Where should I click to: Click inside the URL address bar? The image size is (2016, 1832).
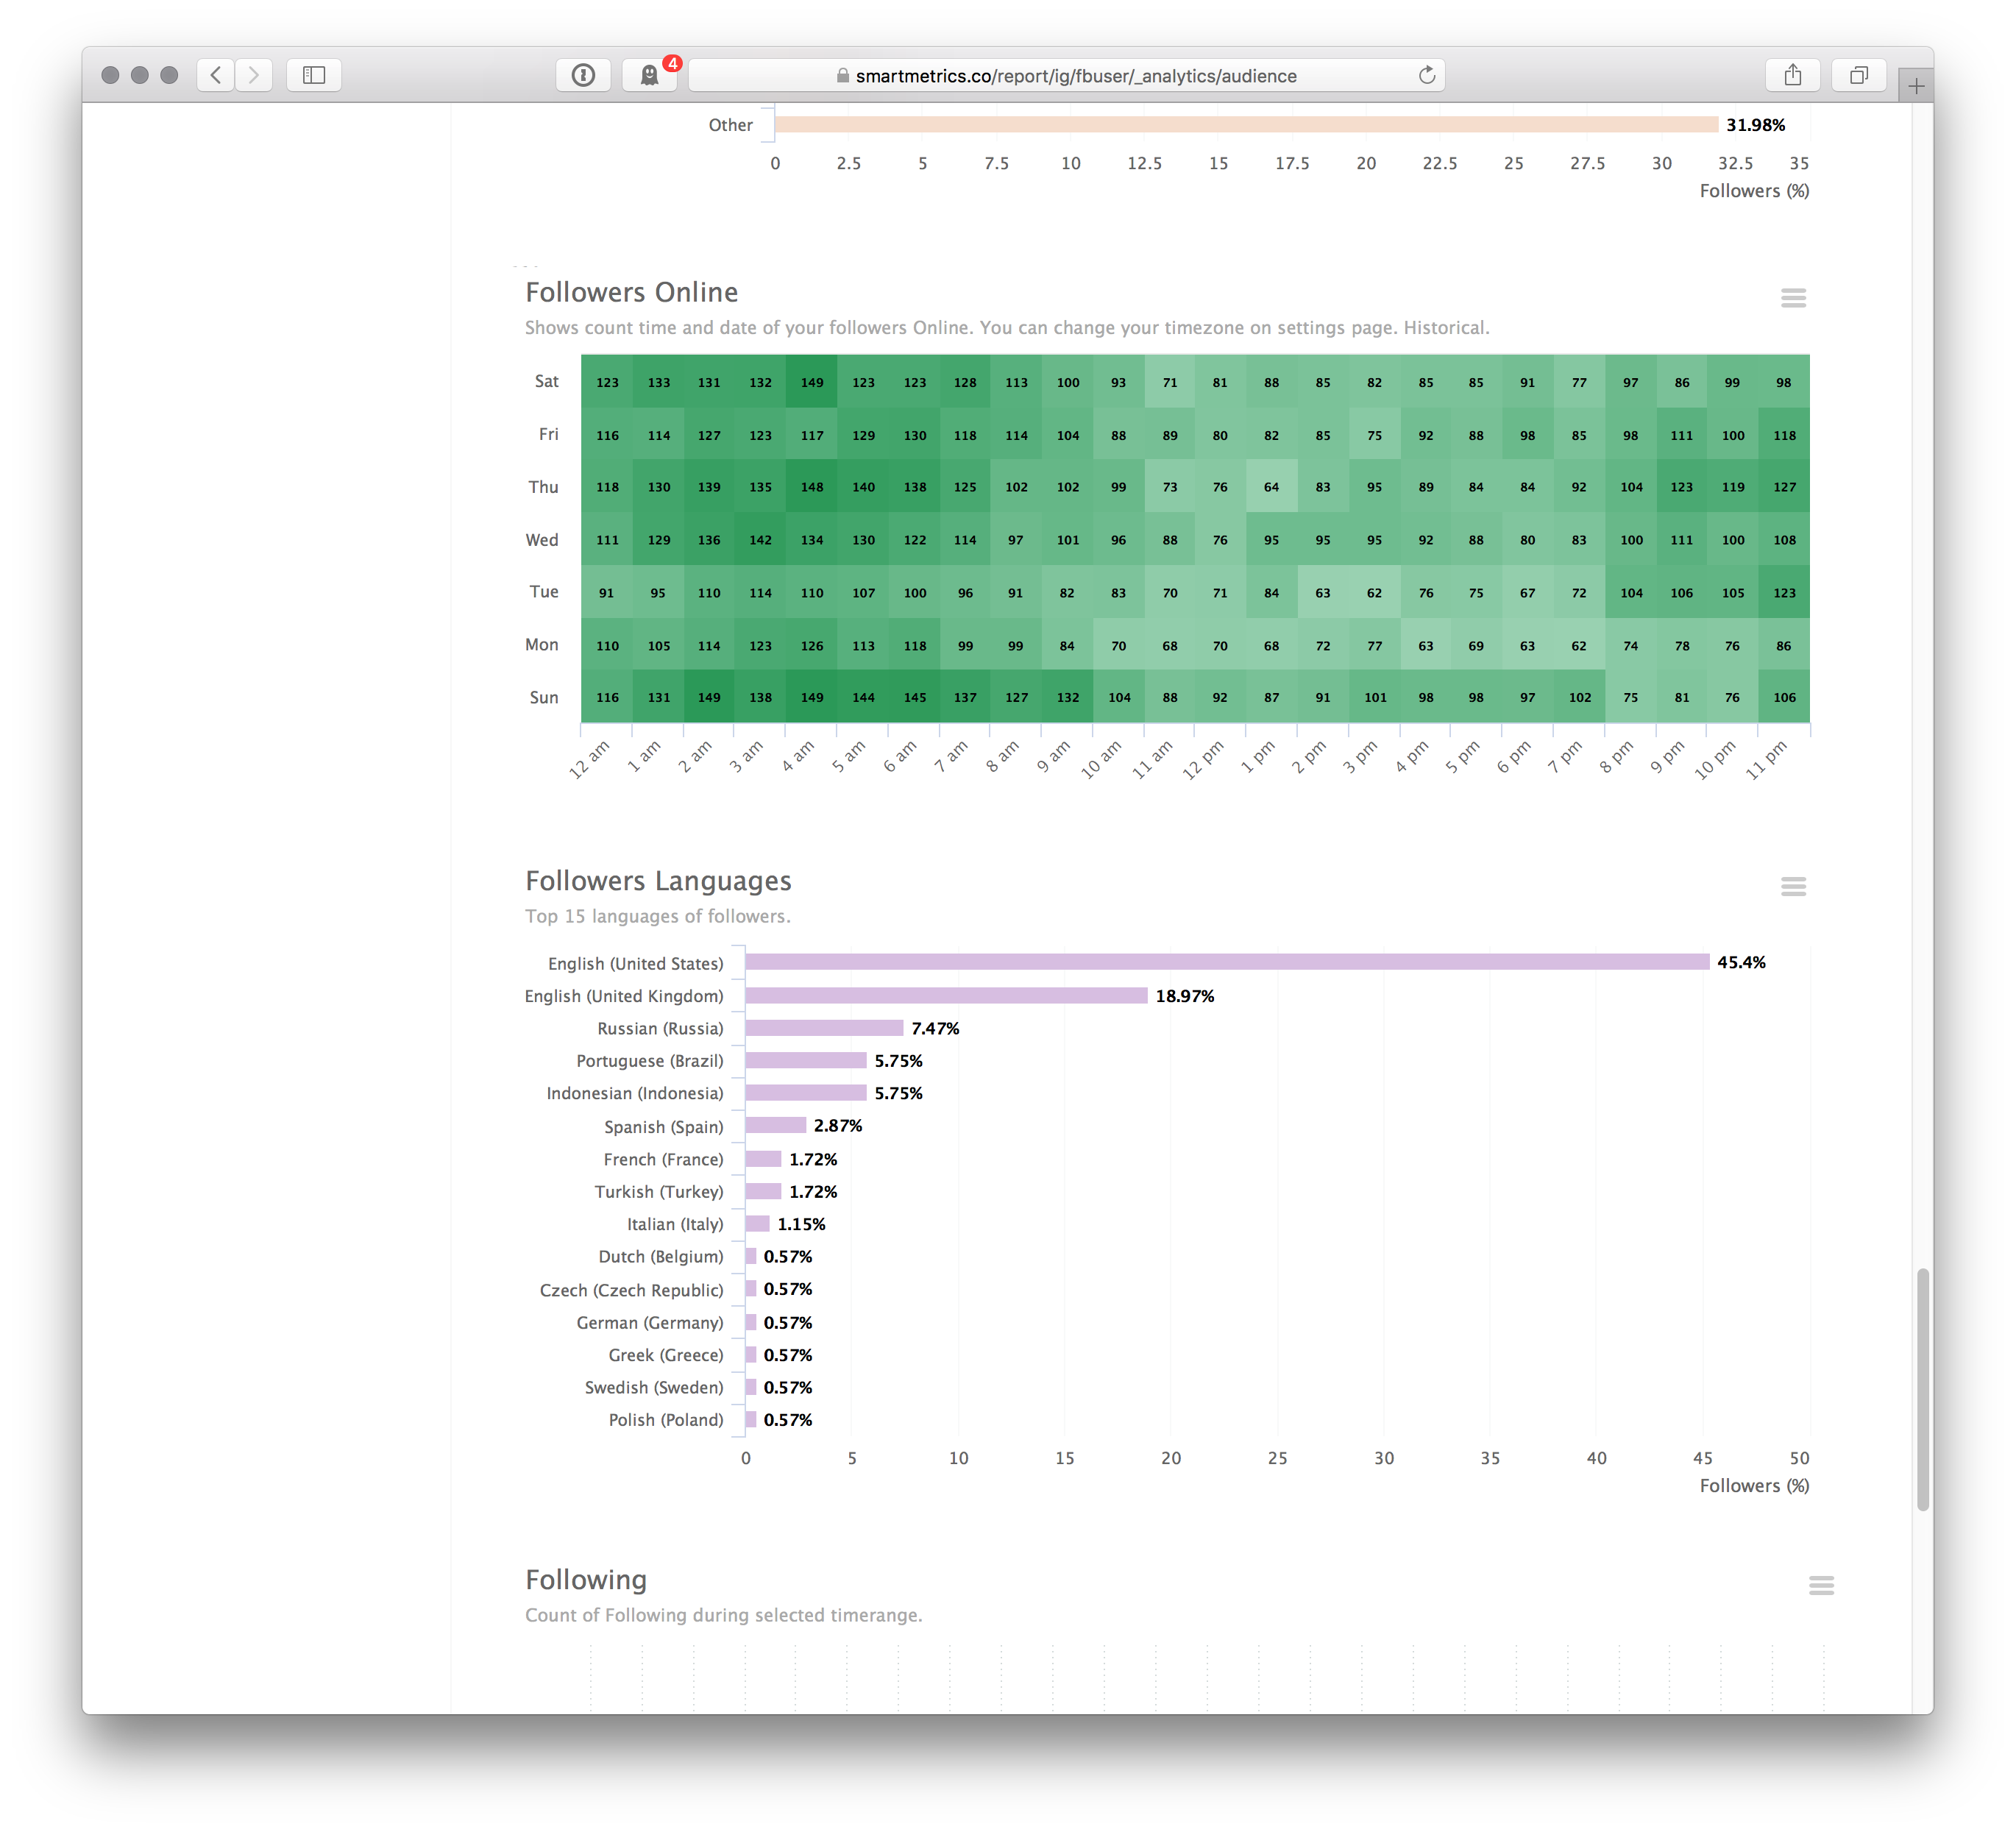(x=1070, y=75)
